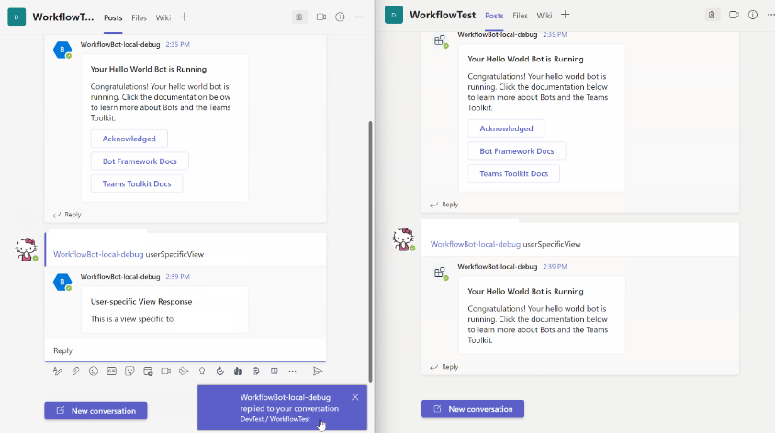Open channel info icon in left window header
This screenshot has height=433, width=775.
(340, 17)
